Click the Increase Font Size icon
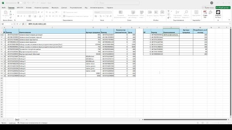232x130 pixels. click(x=39, y=12)
